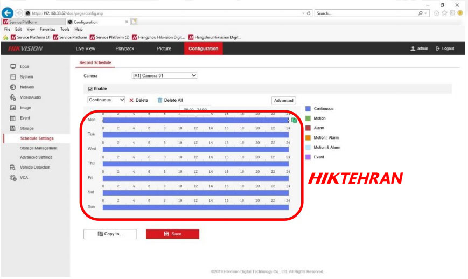This screenshot has height=279, width=468.
Task: Click the Friday schedule bar
Action: (195, 178)
